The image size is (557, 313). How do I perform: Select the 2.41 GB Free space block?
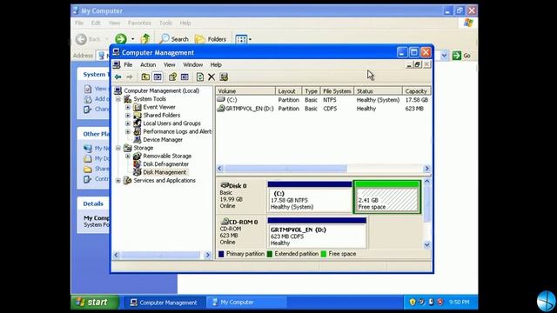pyautogui.click(x=386, y=197)
